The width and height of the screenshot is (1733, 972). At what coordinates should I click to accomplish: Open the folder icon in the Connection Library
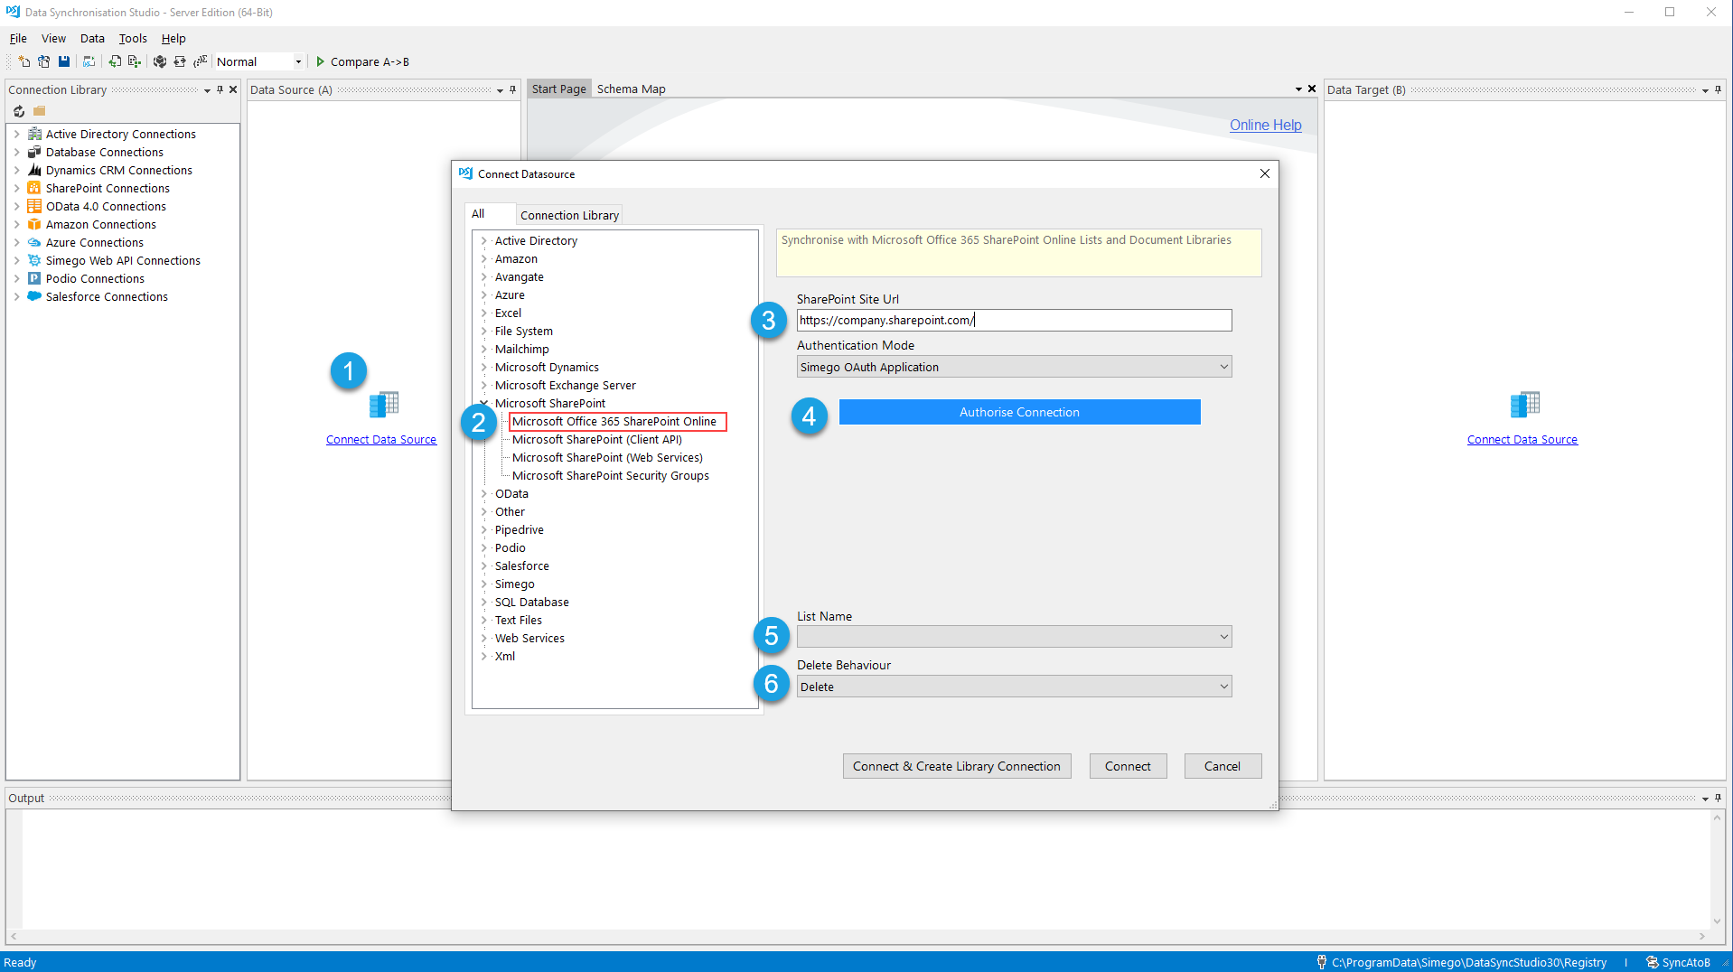pos(39,111)
